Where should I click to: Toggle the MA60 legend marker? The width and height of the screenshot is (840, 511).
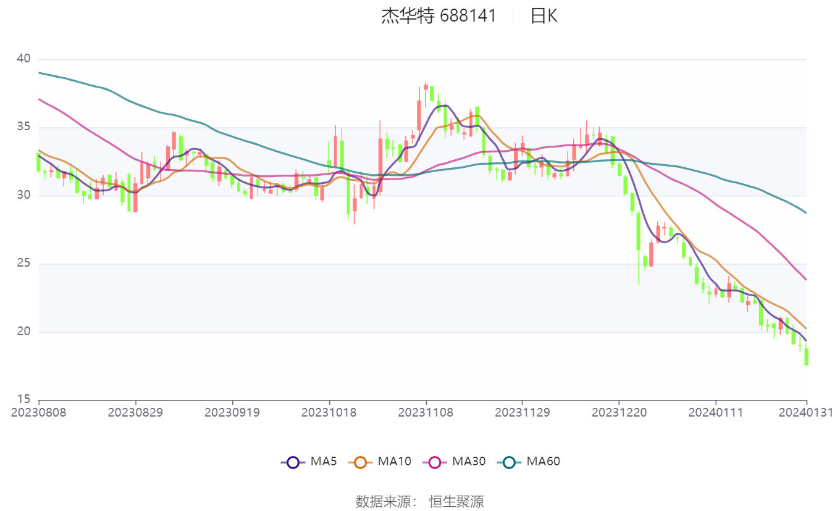coord(509,462)
